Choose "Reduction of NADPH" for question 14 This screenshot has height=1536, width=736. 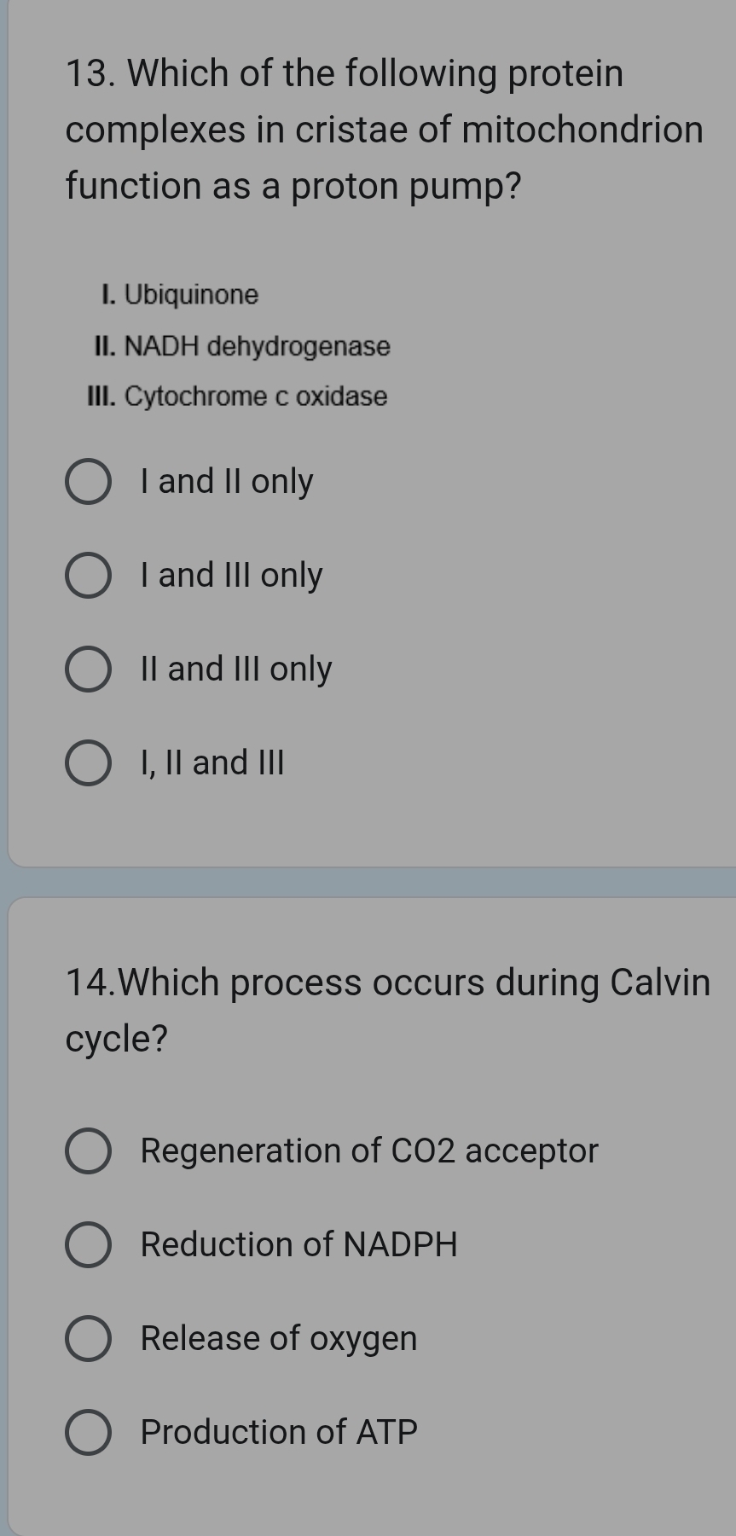coord(89,1245)
